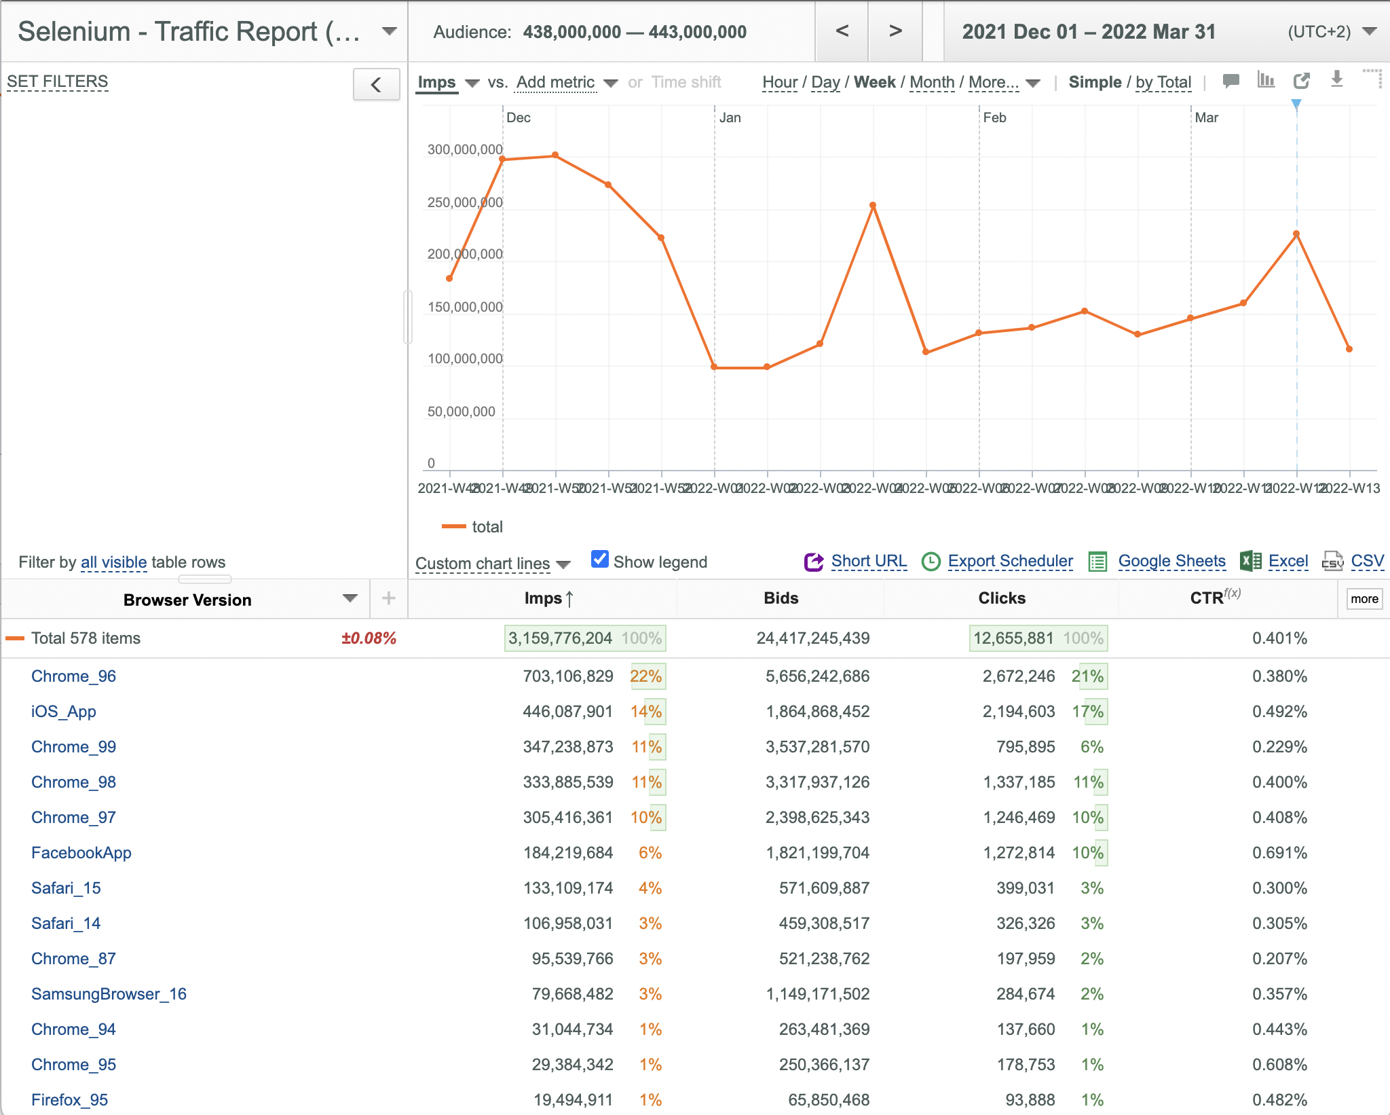
Task: Click the download chart icon
Action: (x=1336, y=79)
